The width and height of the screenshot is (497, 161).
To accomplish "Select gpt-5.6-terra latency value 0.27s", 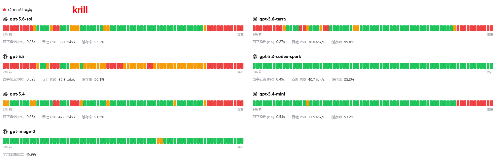I will point(280,42).
